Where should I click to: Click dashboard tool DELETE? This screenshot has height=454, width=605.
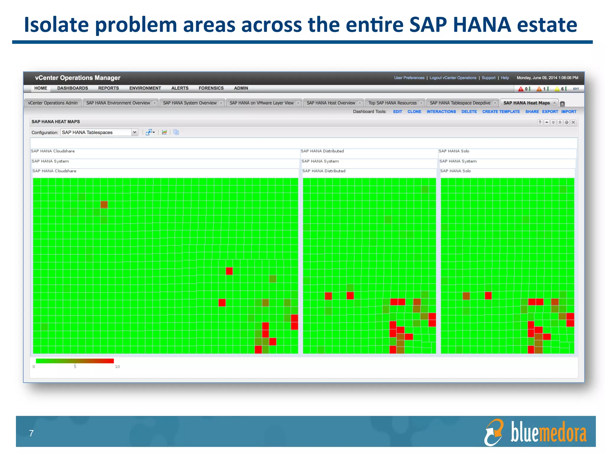pyautogui.click(x=469, y=112)
